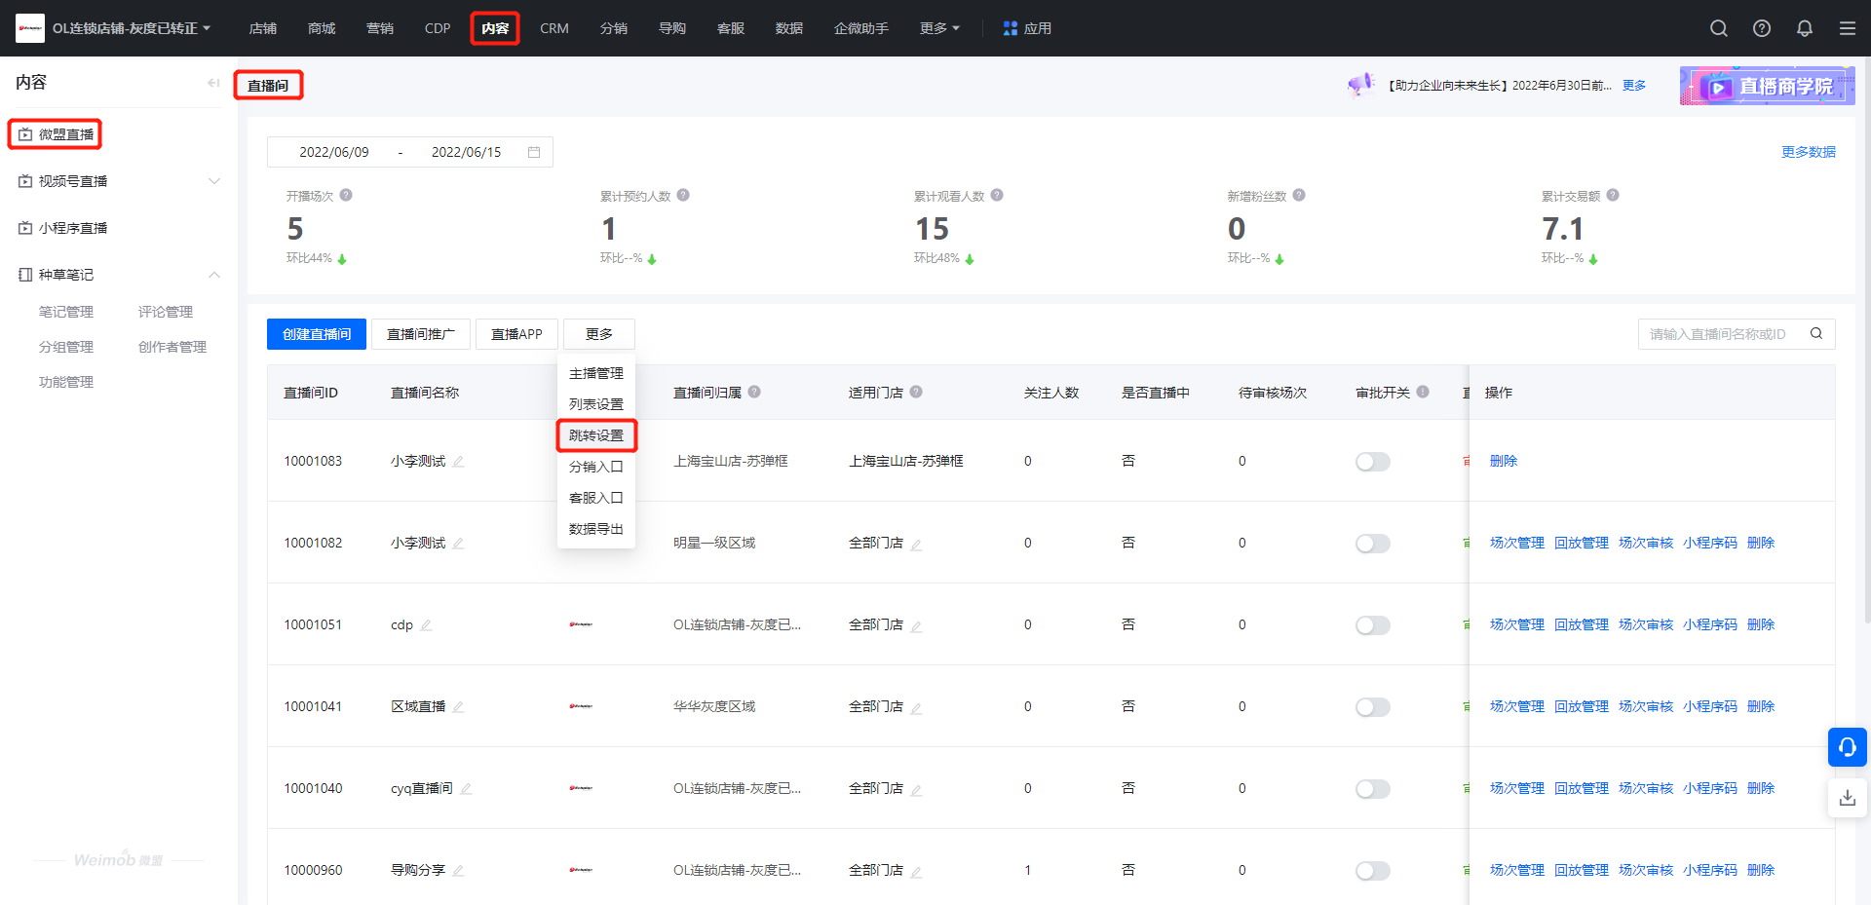Select 数据导出 from the dropdown menu
1871x905 pixels.
pyautogui.click(x=596, y=529)
